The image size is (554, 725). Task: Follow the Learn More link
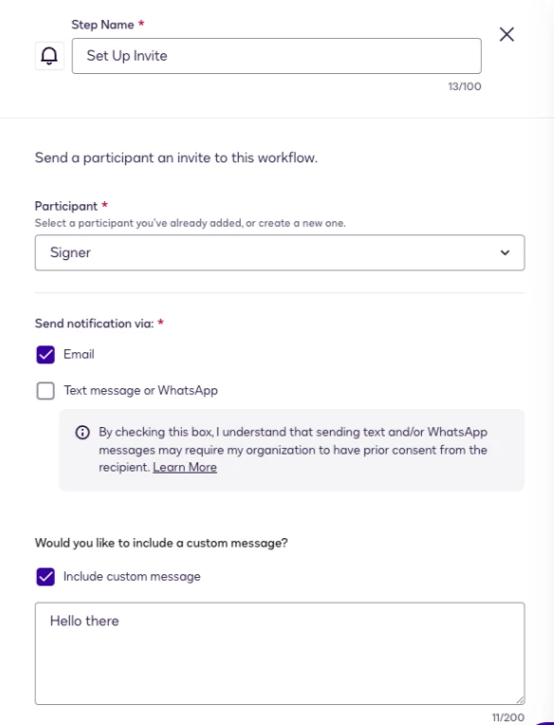185,467
